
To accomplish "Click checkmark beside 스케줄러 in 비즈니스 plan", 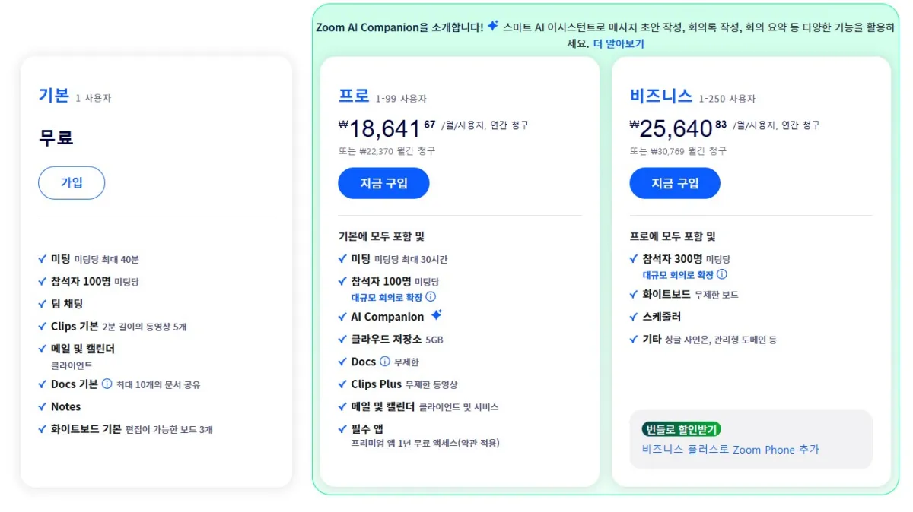I will 633,317.
